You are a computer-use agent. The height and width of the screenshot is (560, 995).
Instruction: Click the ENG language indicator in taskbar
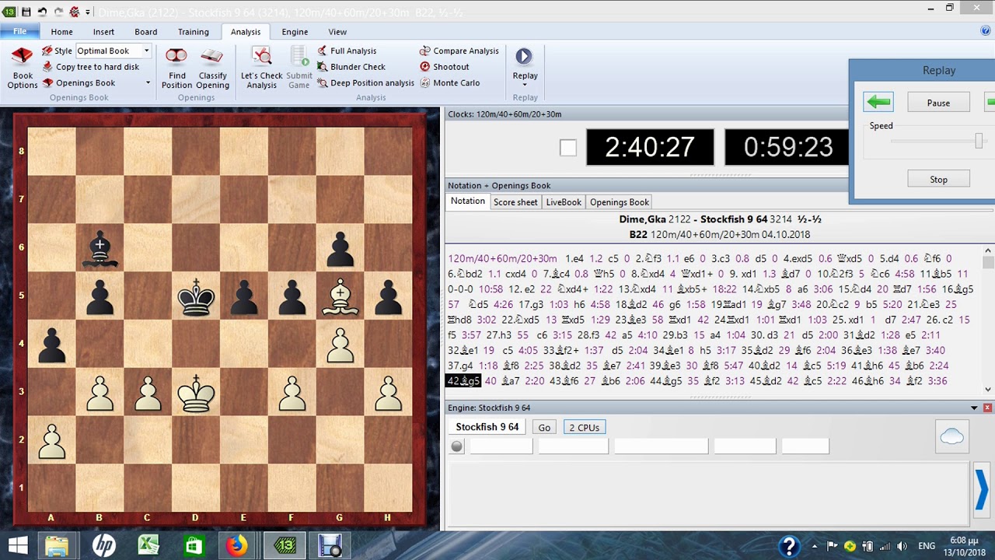coord(927,546)
